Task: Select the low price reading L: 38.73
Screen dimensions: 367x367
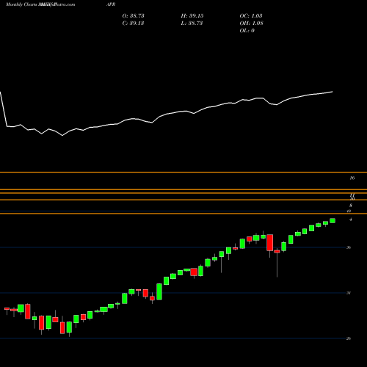Action: point(192,23)
